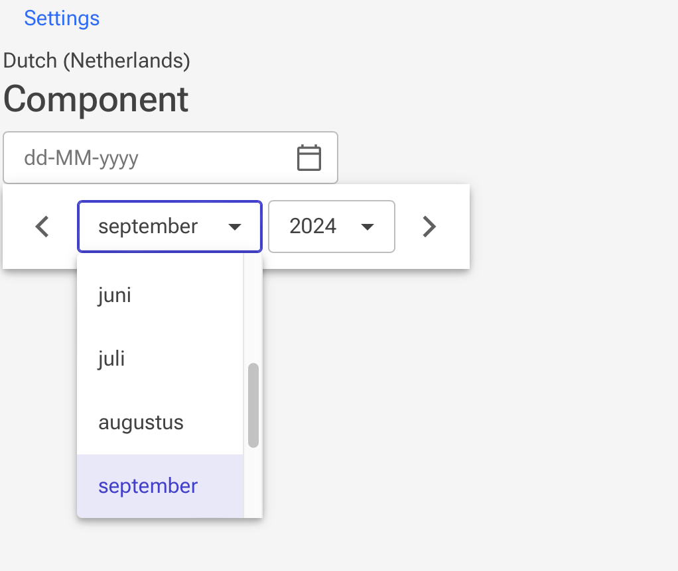Choose juli in the month list
678x571 pixels.
click(160, 358)
